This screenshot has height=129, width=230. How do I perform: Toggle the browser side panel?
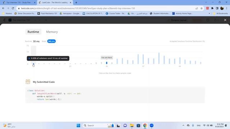(217, 8)
